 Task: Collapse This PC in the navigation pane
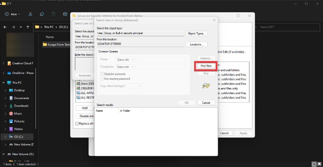tap(4, 83)
